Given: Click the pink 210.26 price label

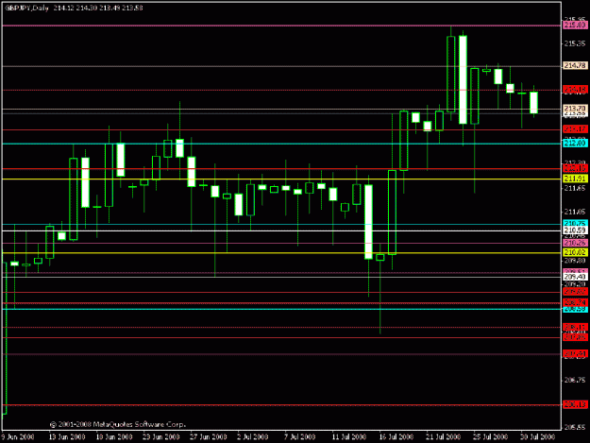Looking at the screenshot, I should [x=575, y=243].
